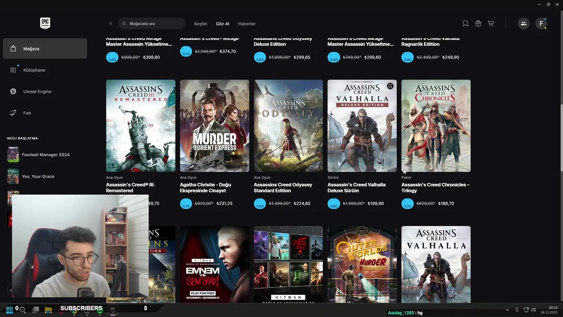The width and height of the screenshot is (563, 317).
Task: Click the ₺374,70 price text
Action: click(x=228, y=52)
